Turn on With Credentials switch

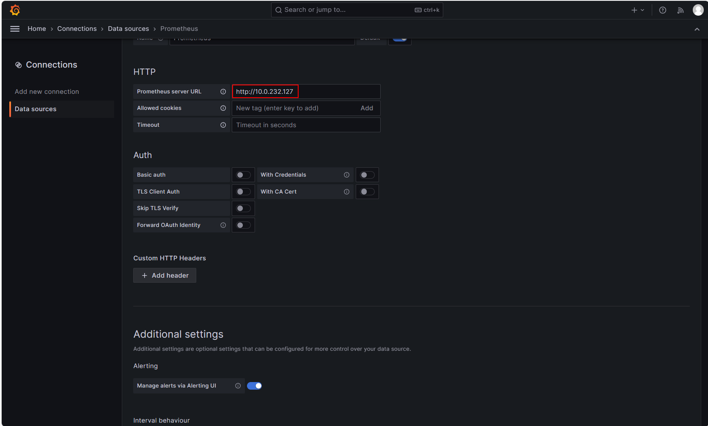(x=367, y=175)
